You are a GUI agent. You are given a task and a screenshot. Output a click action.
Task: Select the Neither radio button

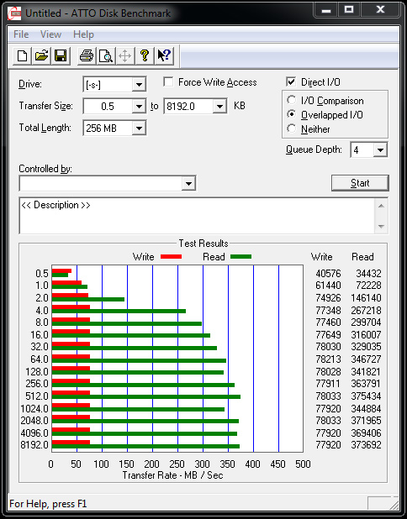(291, 128)
